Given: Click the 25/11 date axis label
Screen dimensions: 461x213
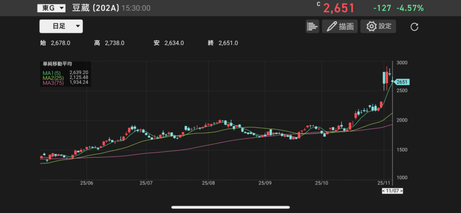Looking at the screenshot, I should (x=384, y=183).
